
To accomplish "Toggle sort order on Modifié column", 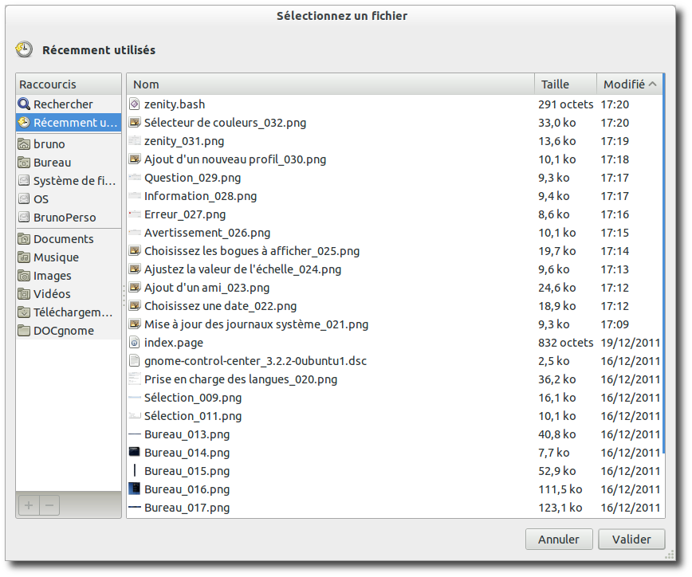I will pyautogui.click(x=629, y=84).
